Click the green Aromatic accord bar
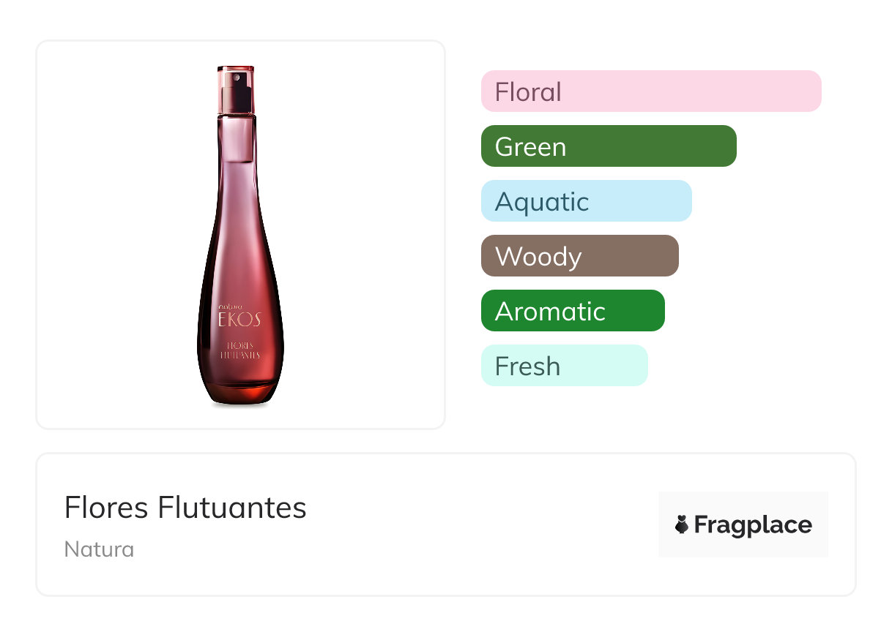892x632 pixels. click(573, 311)
